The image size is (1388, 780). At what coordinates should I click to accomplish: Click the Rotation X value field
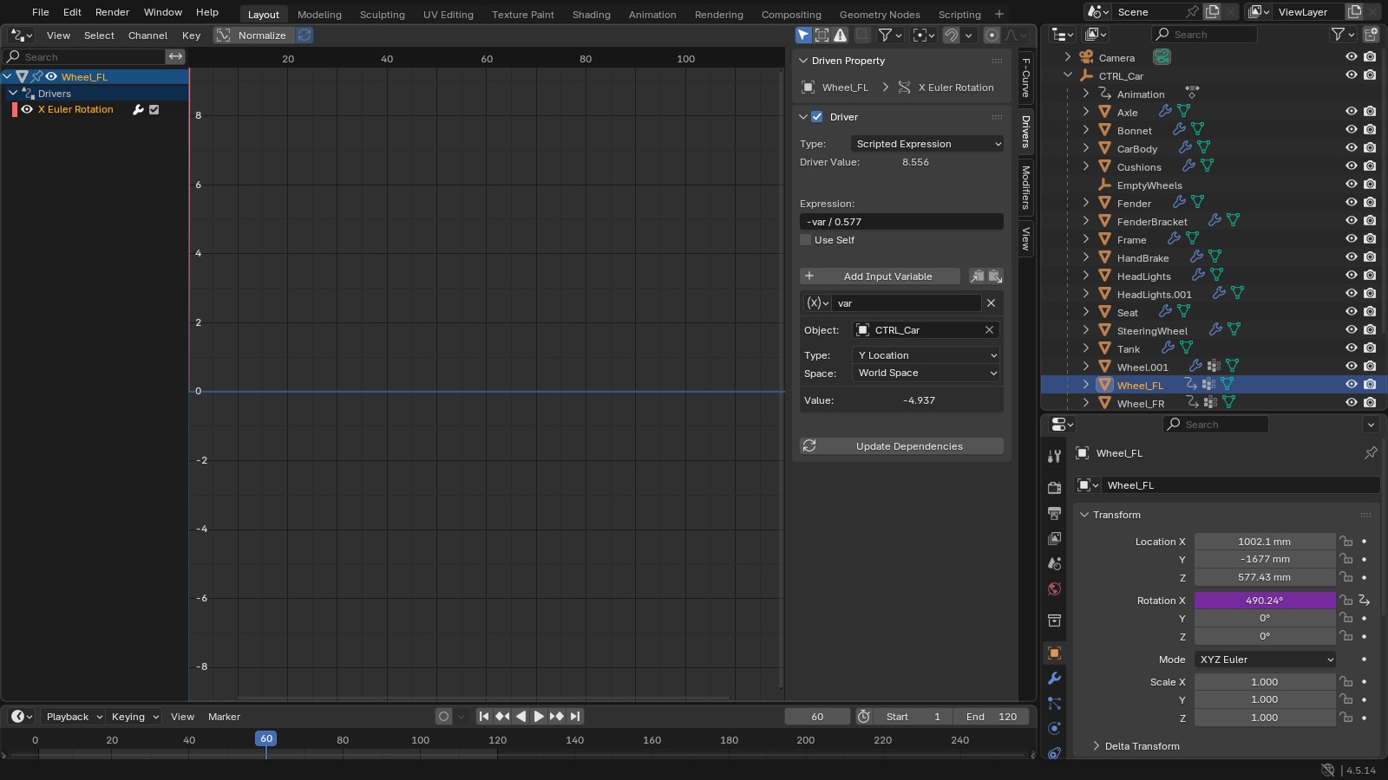tap(1265, 601)
